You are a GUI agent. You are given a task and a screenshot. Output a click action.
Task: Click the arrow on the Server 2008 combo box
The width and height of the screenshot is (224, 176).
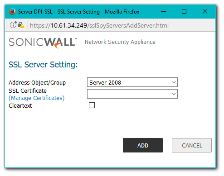point(174,82)
